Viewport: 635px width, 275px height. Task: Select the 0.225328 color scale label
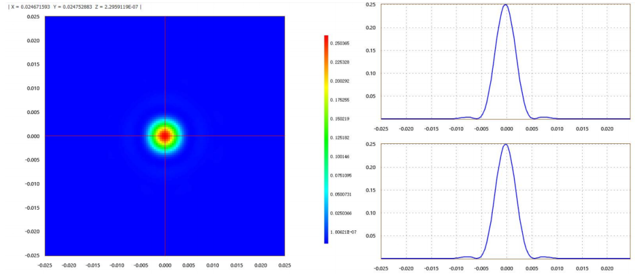point(339,62)
